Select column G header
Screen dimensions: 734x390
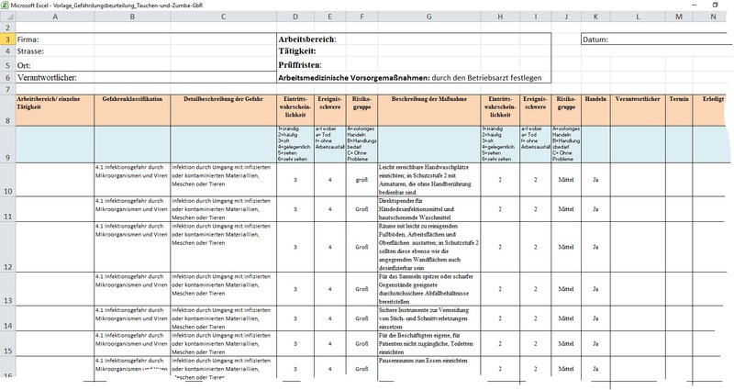tap(429, 17)
